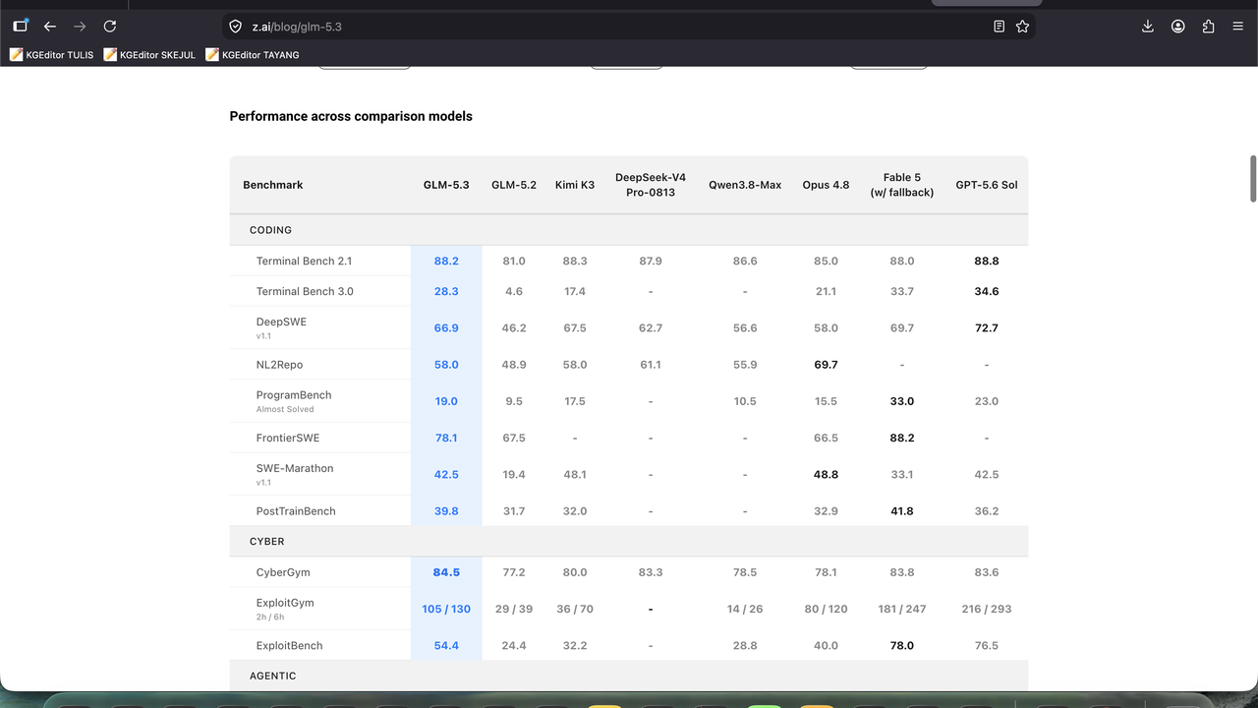This screenshot has height=708, width=1258.
Task: Click the CODING section label
Action: 270,230
